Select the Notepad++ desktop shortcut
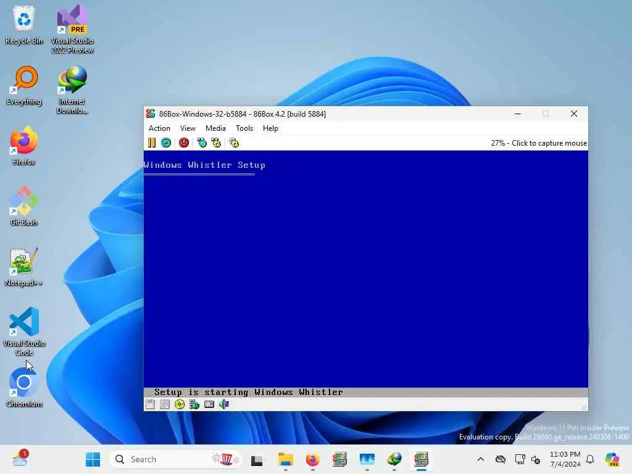 coord(24,267)
